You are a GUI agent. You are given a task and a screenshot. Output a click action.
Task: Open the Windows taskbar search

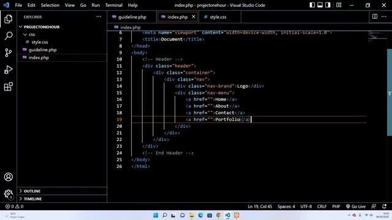(165, 215)
